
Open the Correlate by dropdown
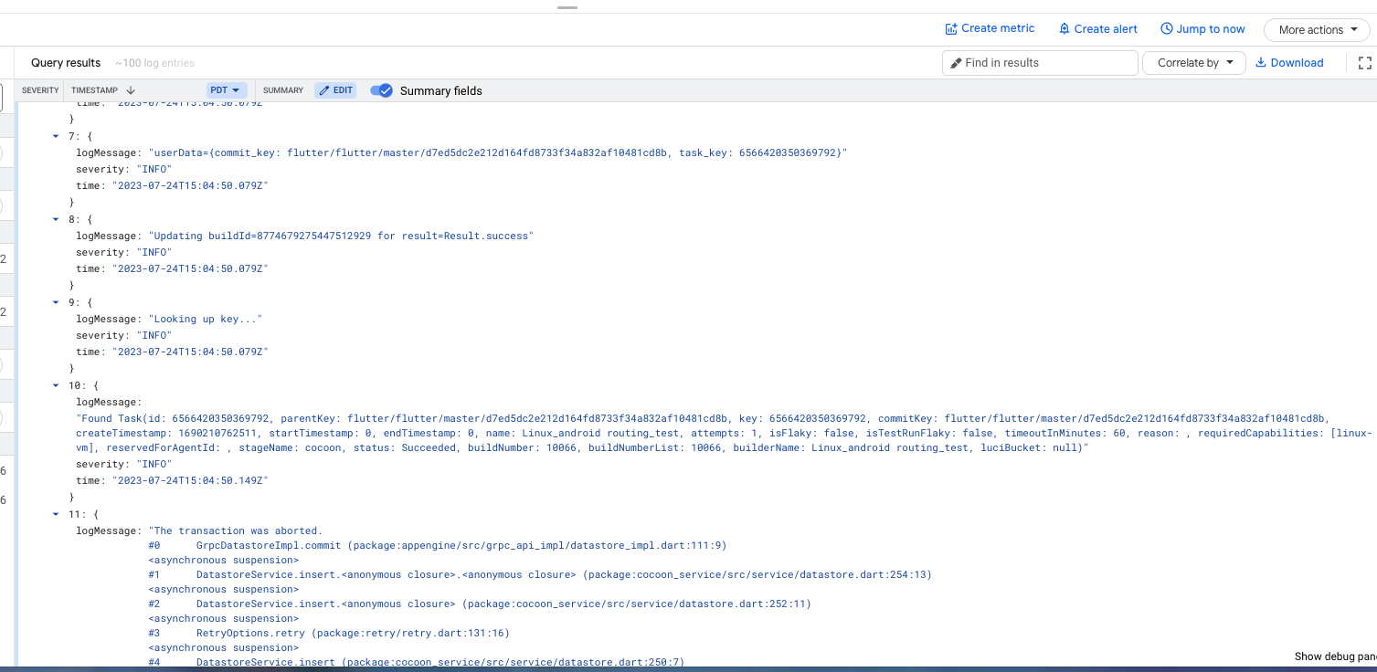1194,63
